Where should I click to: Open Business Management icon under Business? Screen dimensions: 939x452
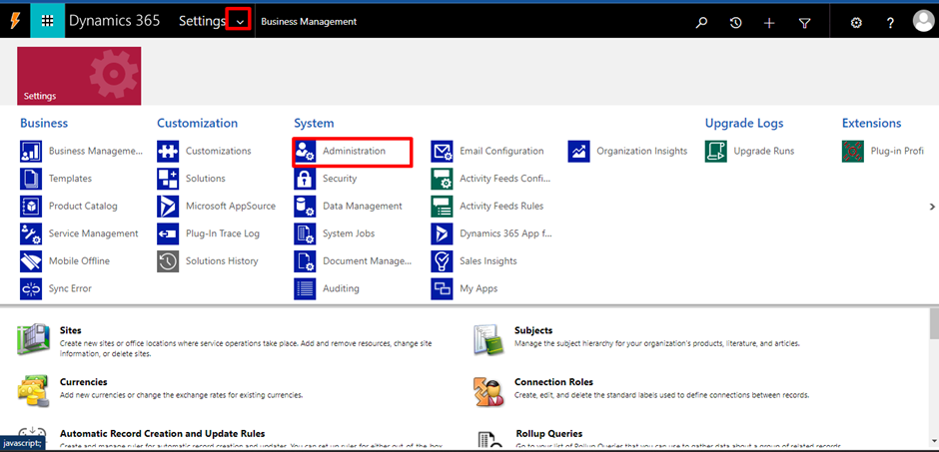[31, 152]
